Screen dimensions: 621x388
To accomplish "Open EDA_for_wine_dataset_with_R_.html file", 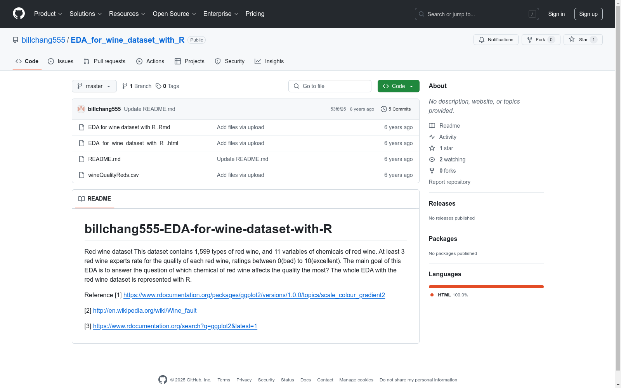I will pos(133,143).
